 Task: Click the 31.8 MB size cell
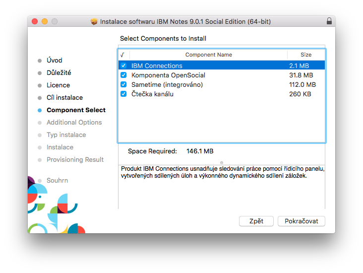point(301,75)
